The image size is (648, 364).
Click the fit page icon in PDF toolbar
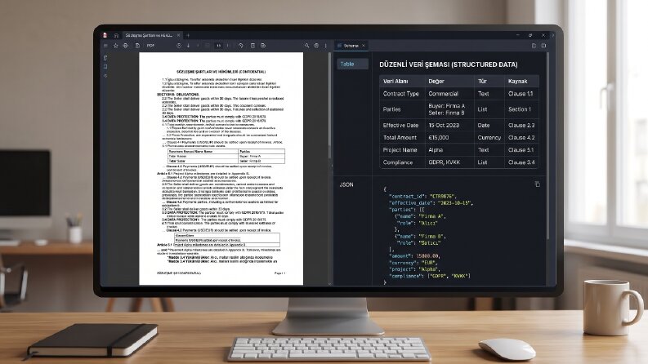point(252,46)
